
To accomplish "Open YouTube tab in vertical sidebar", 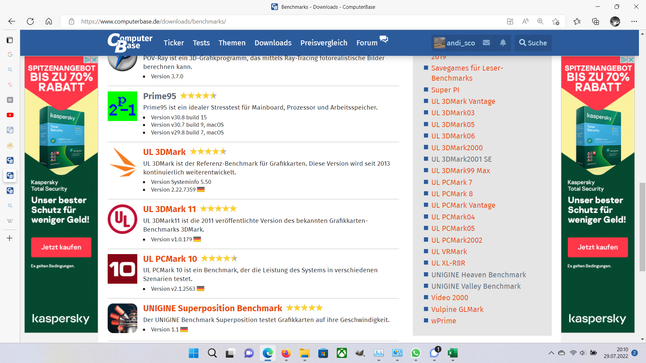I will pyautogui.click(x=10, y=115).
